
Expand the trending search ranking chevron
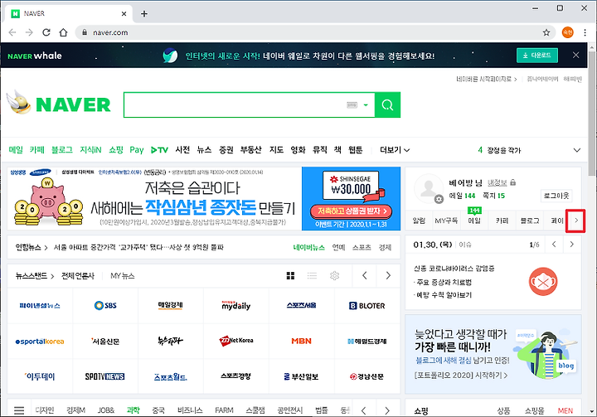[x=577, y=150]
